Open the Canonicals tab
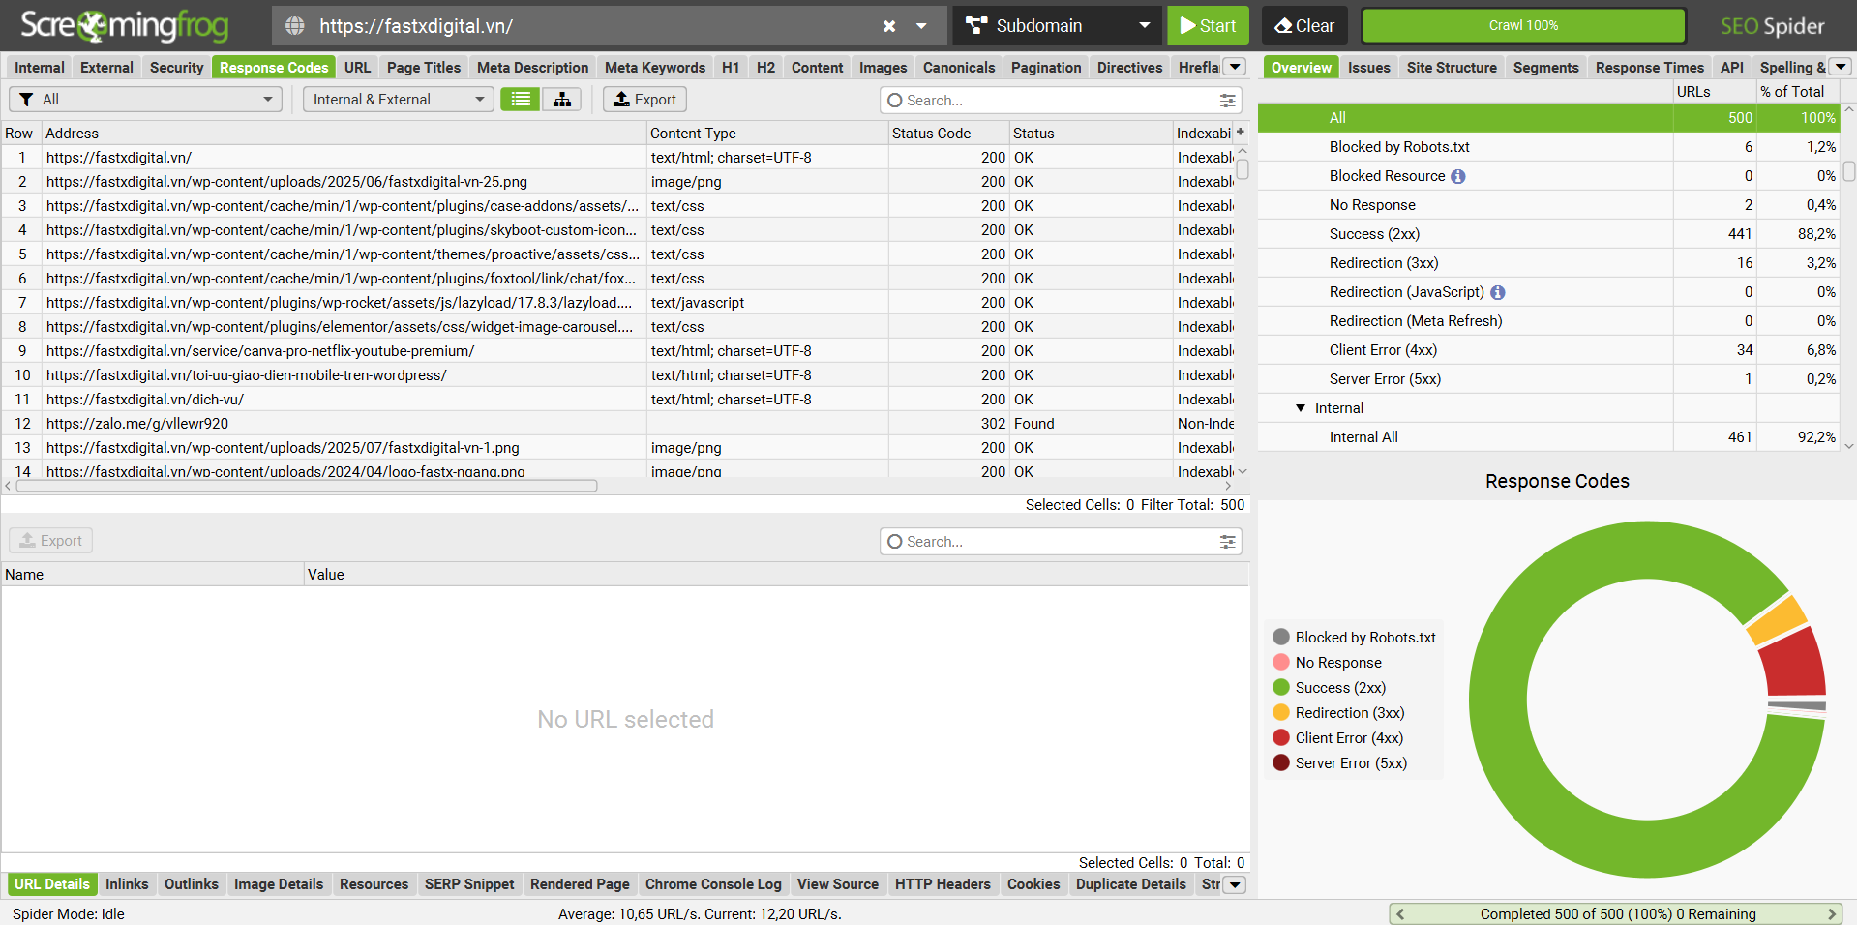Screen dimensions: 1857x925 (x=958, y=68)
